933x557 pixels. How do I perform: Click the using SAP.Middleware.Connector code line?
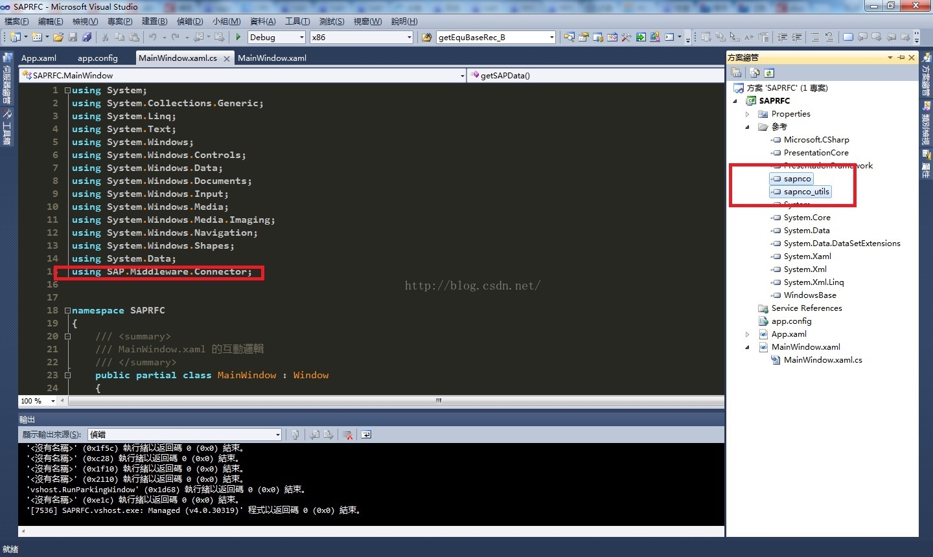(162, 272)
